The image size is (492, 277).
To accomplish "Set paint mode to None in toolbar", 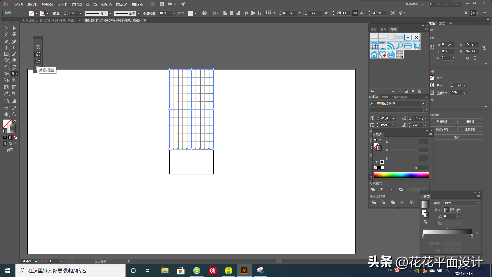I will (15, 137).
